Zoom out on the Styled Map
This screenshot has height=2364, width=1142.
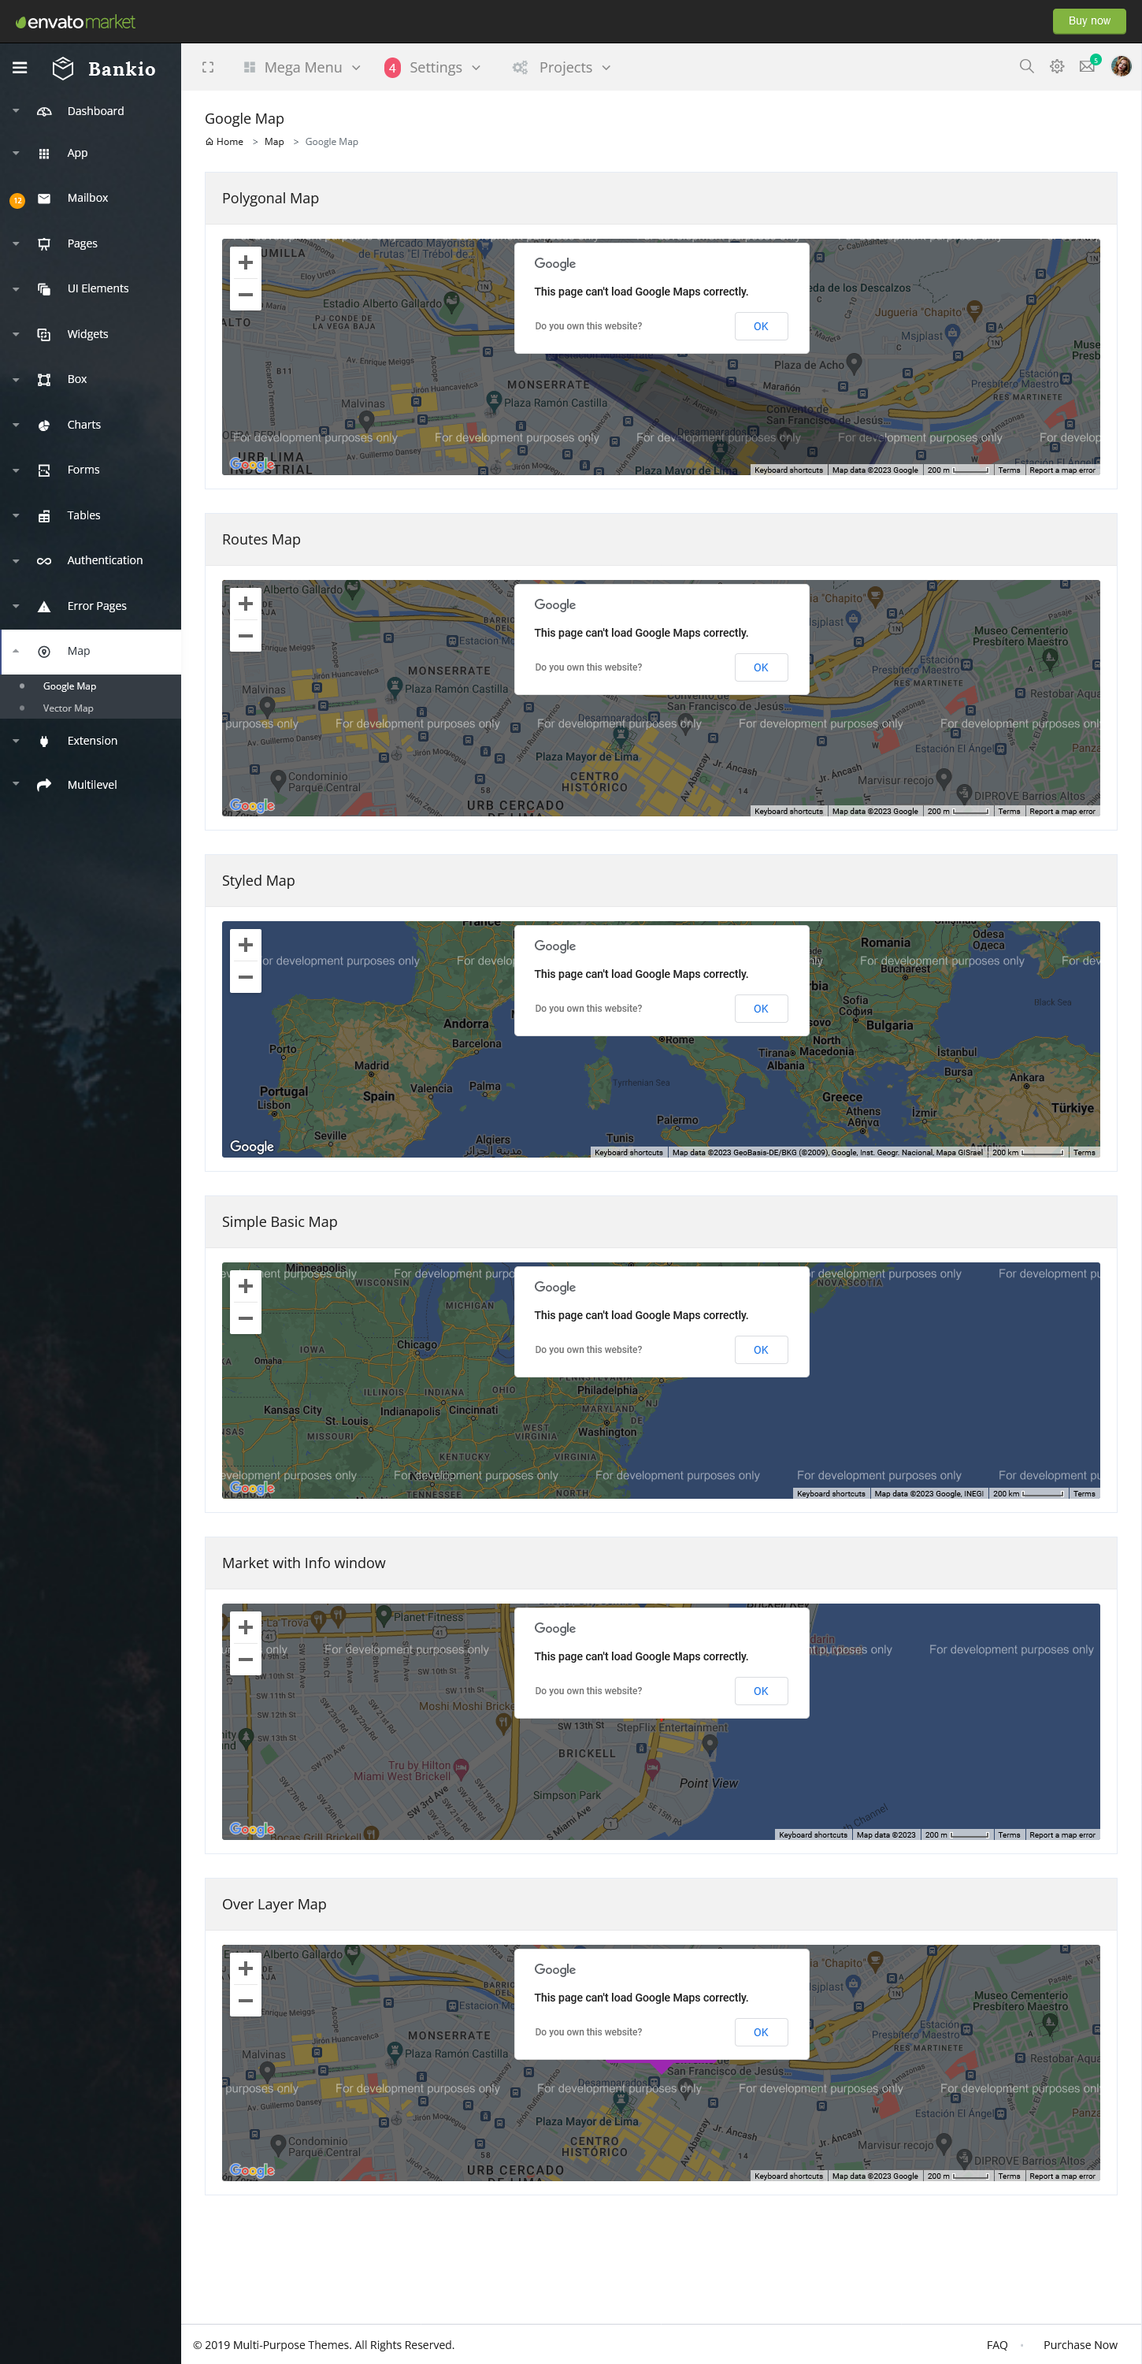pyautogui.click(x=245, y=977)
